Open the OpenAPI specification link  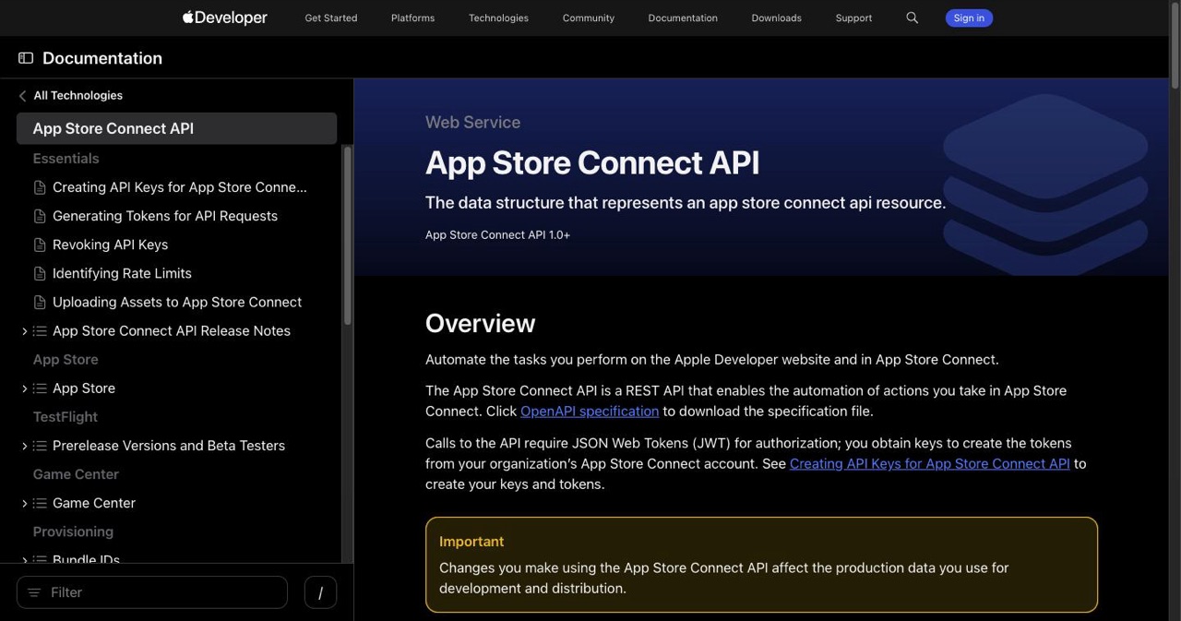(590, 411)
